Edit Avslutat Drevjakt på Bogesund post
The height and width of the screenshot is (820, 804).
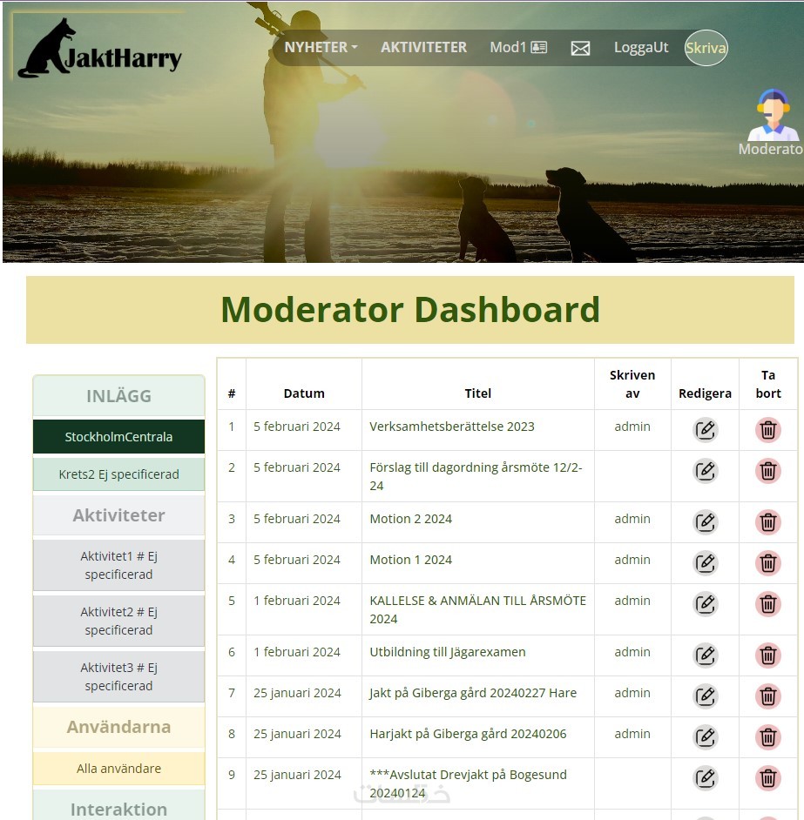705,778
